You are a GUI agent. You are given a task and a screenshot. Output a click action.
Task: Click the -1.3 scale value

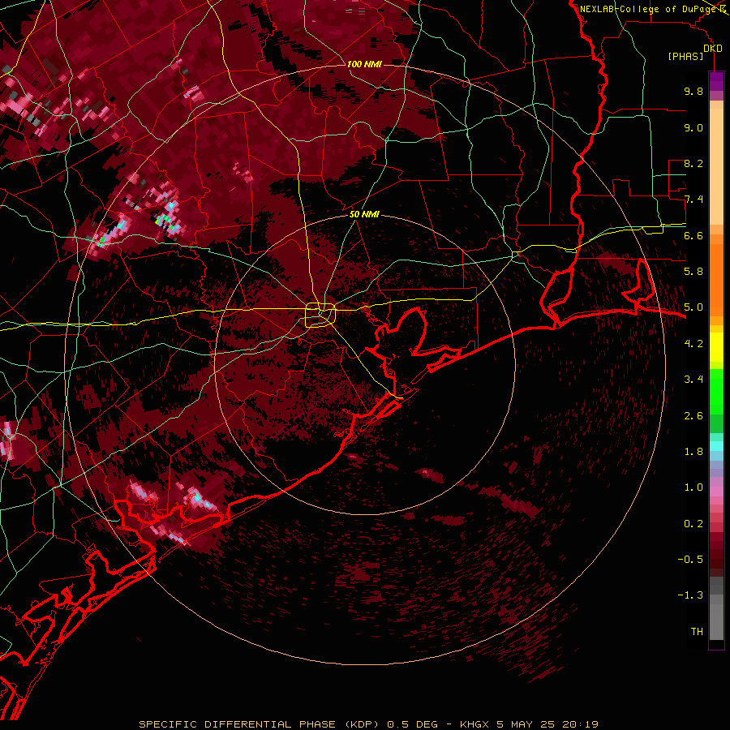(x=690, y=595)
